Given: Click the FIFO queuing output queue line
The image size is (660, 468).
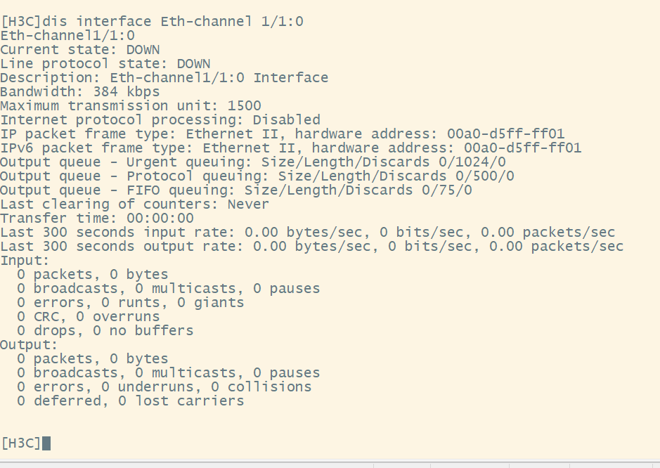Looking at the screenshot, I should coord(235,190).
